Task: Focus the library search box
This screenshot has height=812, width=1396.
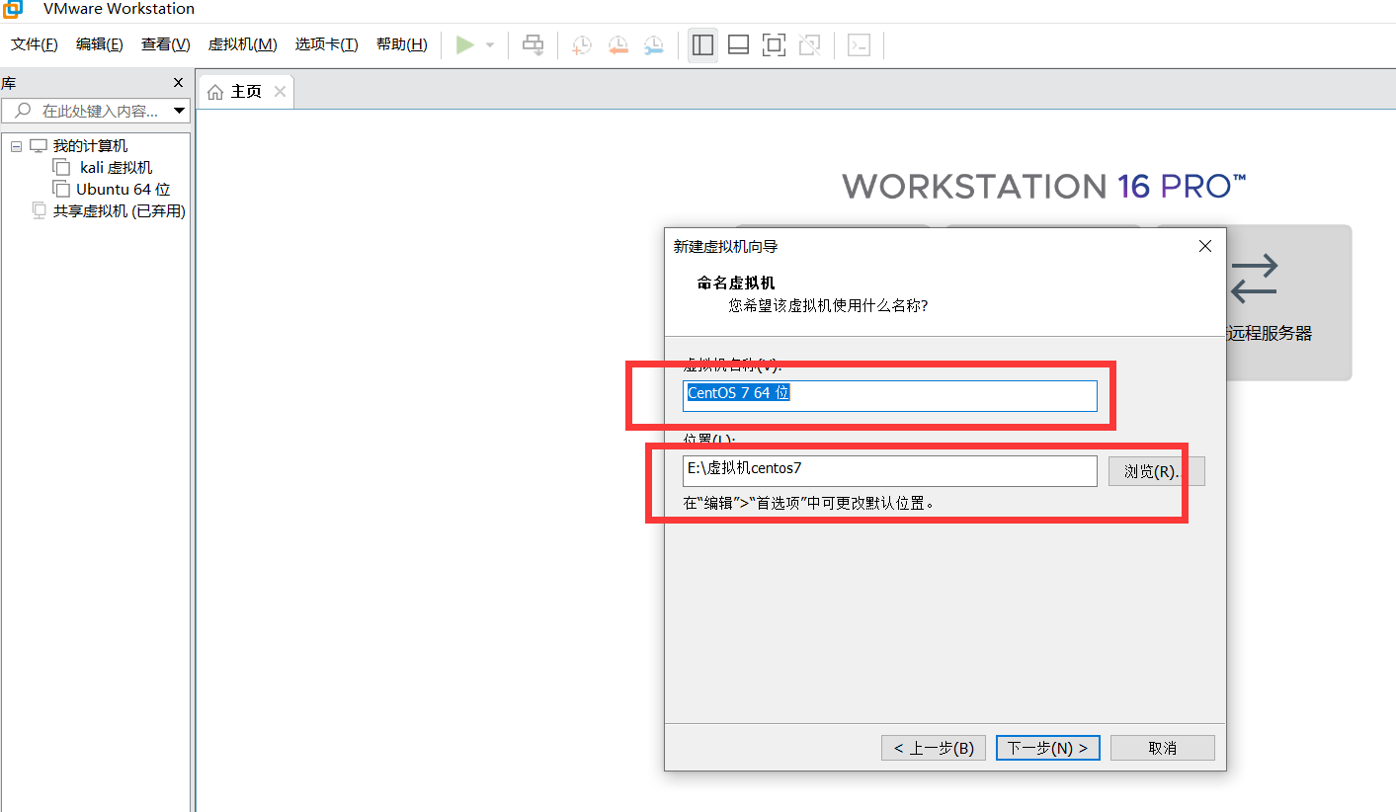Action: 96,111
